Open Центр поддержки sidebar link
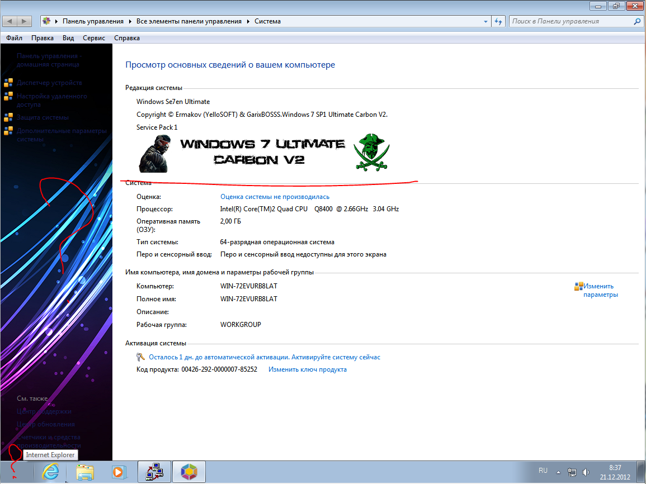Viewport: 646px width, 484px height. pos(44,411)
